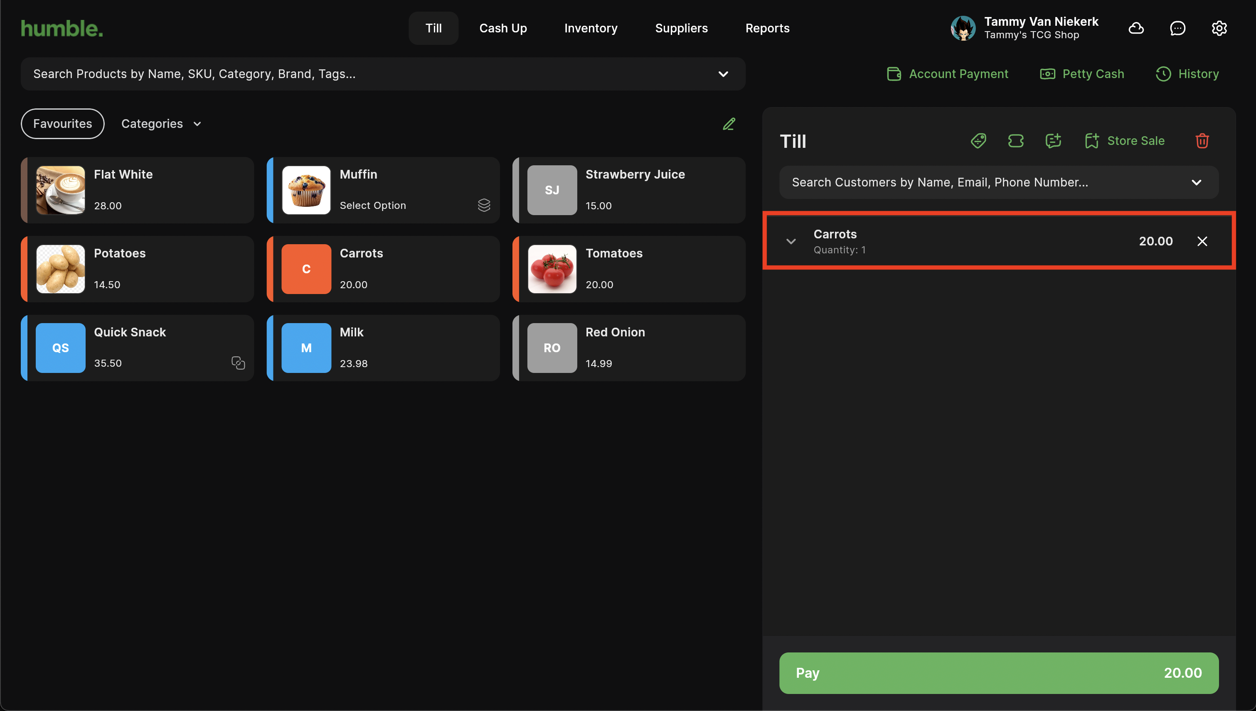Viewport: 1256px width, 711px height.
Task: Open the customer search dropdown arrow
Action: click(x=1196, y=183)
